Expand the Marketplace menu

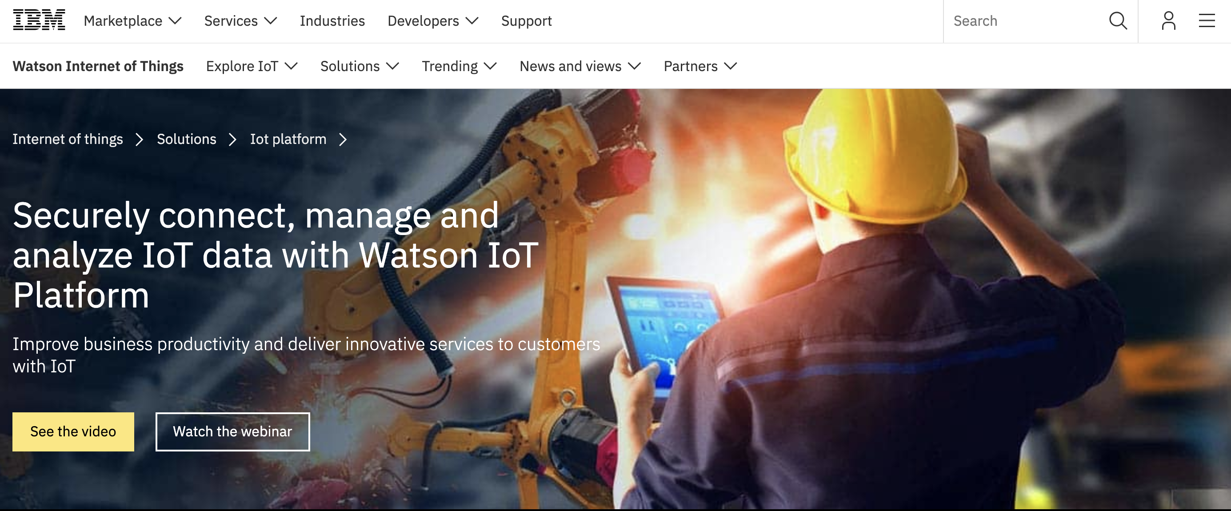click(132, 20)
